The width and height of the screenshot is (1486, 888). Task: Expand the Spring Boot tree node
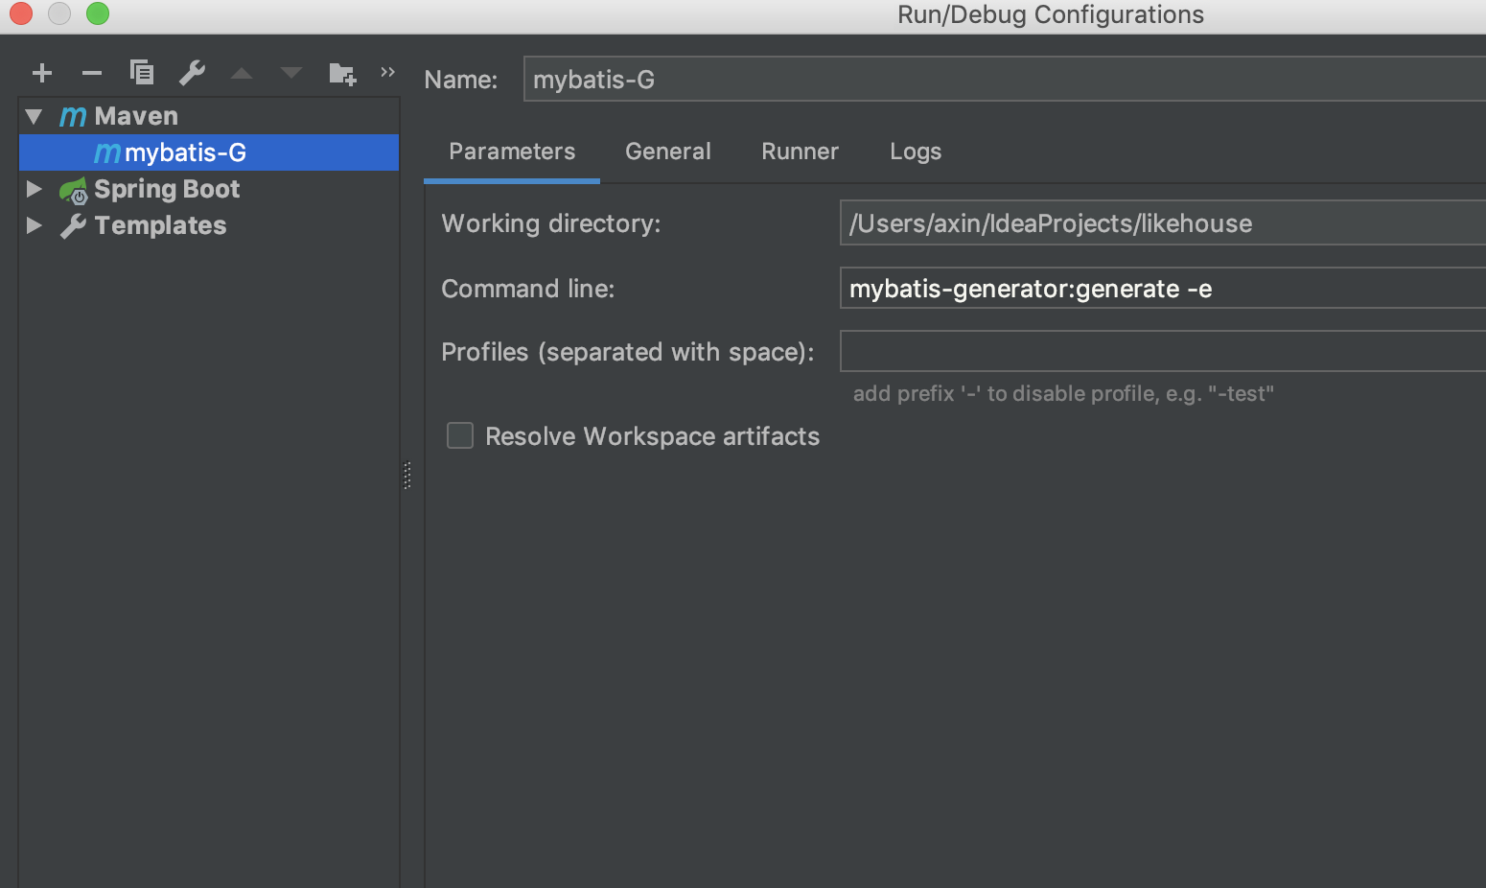(x=35, y=189)
